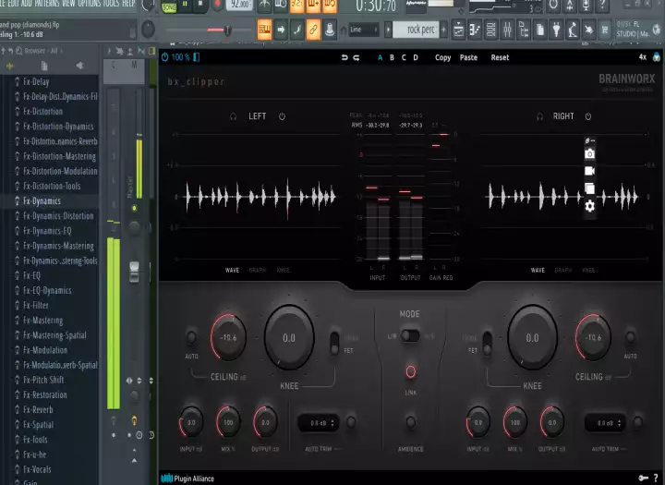665x485 pixels.
Task: Select preset slot B
Action: (x=392, y=57)
